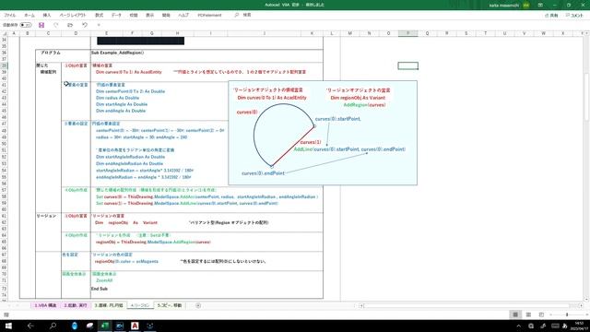Click the ribbon display options icon in title bar
Image resolution: width=590 pixels, height=332 pixels.
point(540,6)
